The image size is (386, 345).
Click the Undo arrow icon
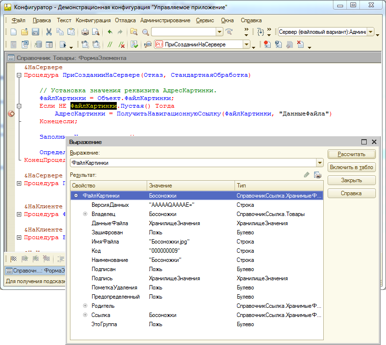click(110, 32)
